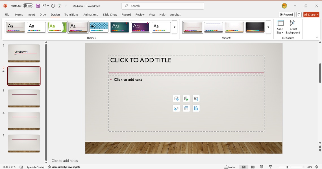The height and width of the screenshot is (169, 322).
Task: Insert a chart from the content placeholder
Action: [196, 108]
